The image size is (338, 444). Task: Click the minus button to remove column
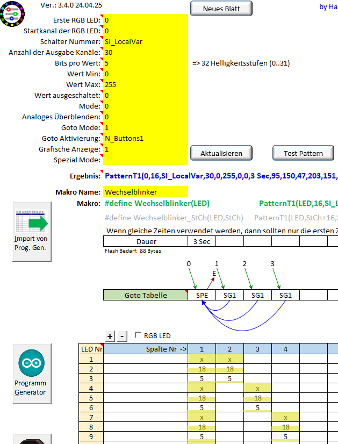[122, 336]
